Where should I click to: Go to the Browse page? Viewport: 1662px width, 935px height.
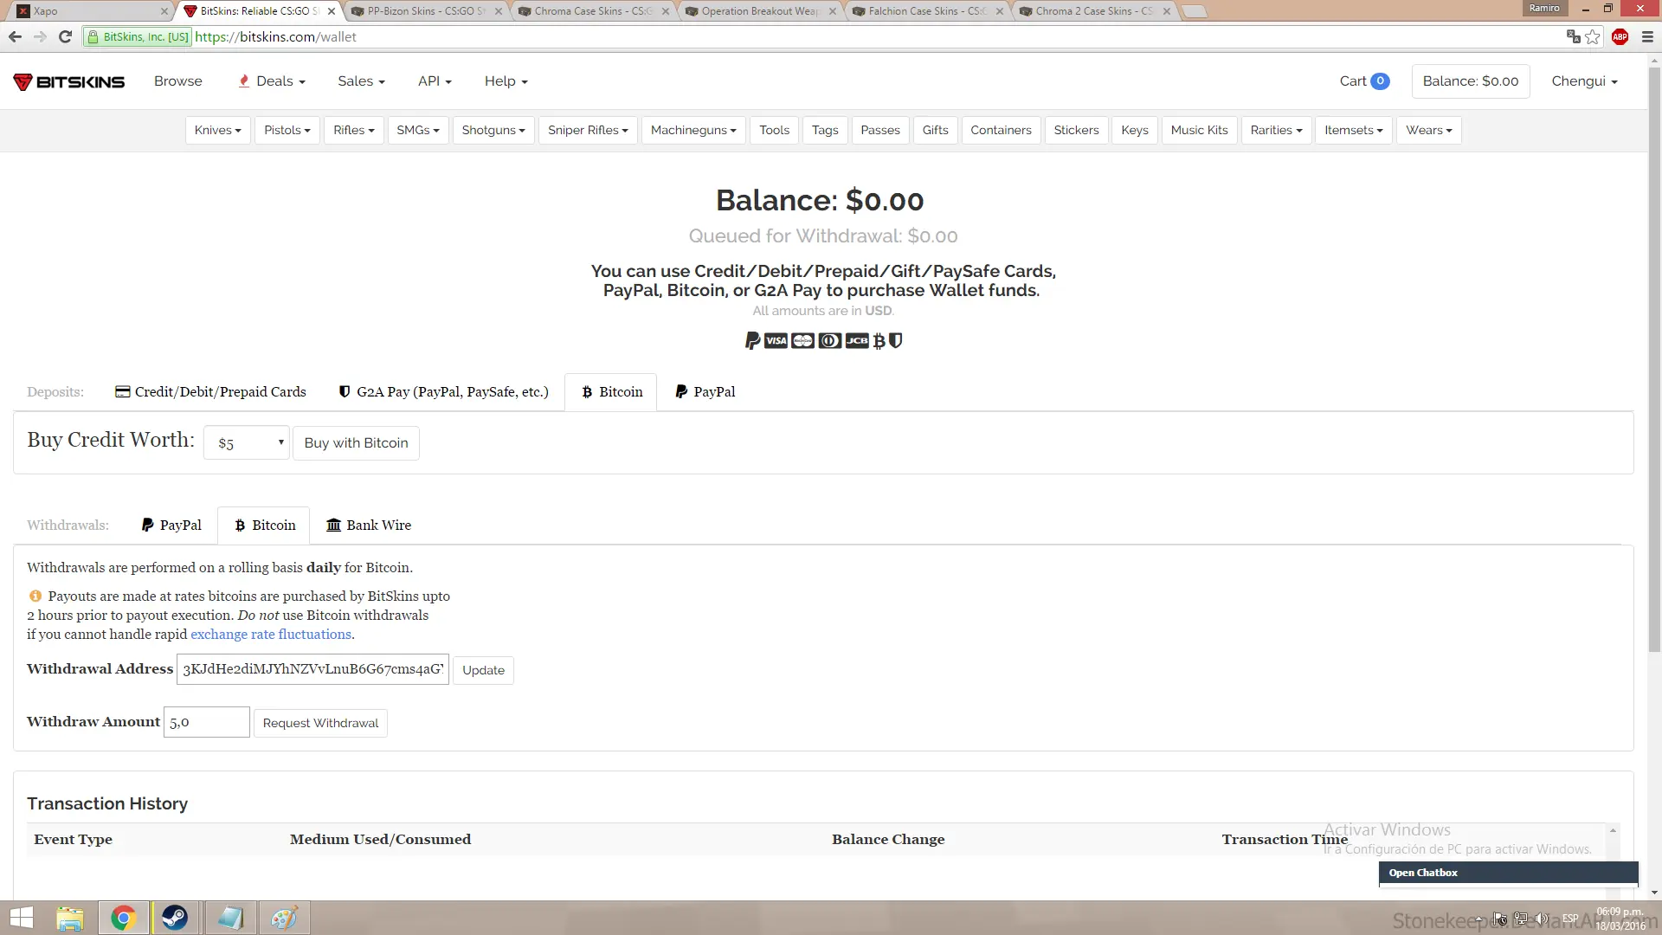pos(178,81)
